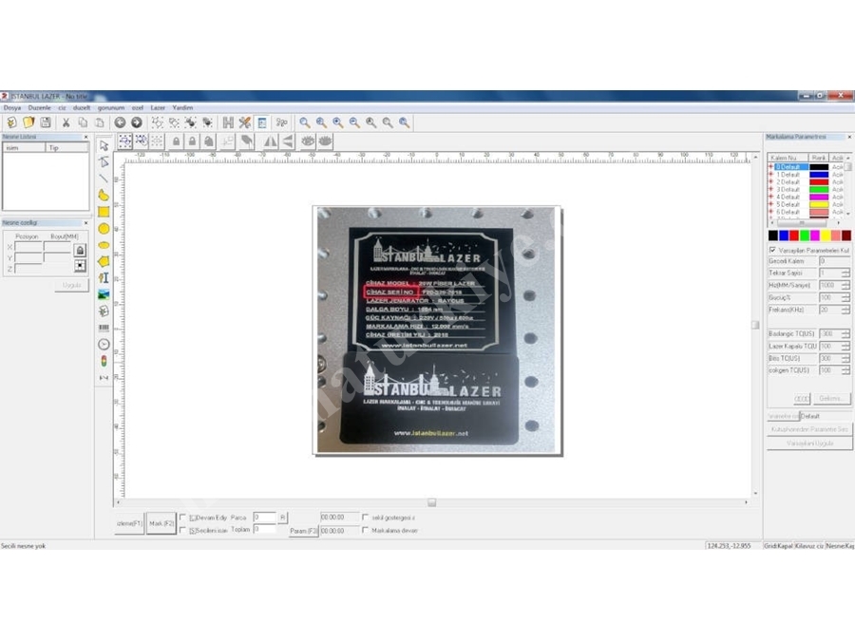
Task: Adjust the Tekrar Sayisi spinner arrows
Action: point(845,273)
